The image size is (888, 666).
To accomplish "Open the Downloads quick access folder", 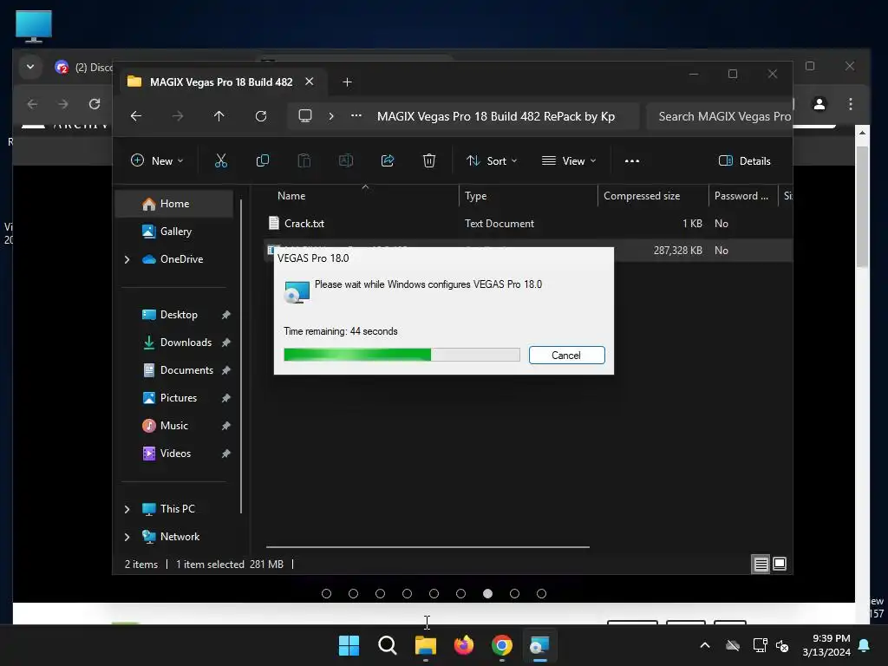I will (186, 342).
